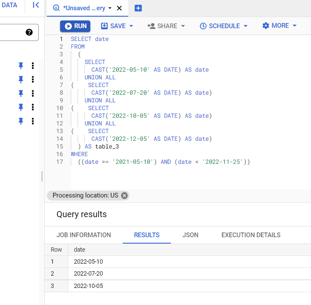Select the RESULTS tab

(x=147, y=235)
